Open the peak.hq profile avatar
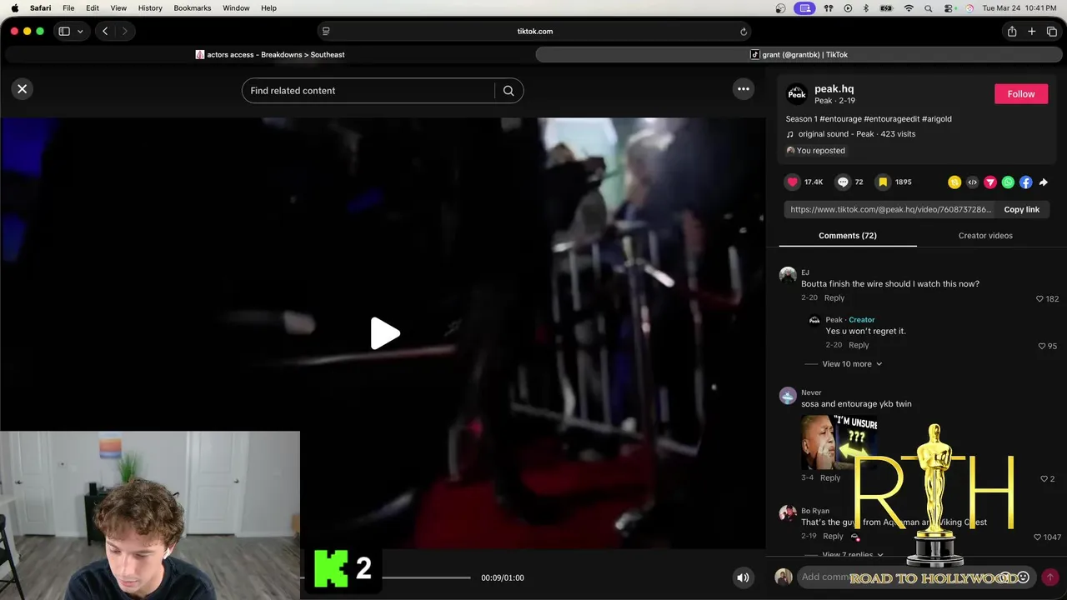Screen dimensions: 1067x600 796,93
